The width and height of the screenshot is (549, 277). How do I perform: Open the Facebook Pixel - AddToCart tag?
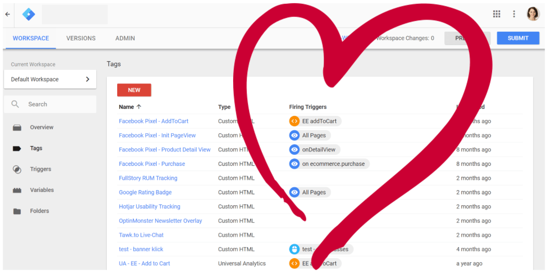tap(154, 121)
